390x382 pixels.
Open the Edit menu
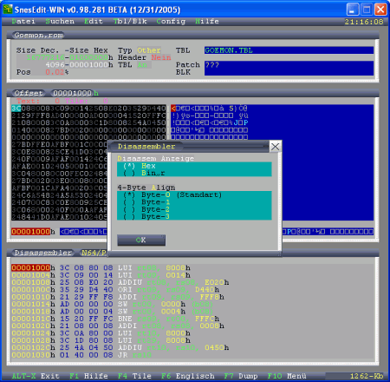[94, 22]
